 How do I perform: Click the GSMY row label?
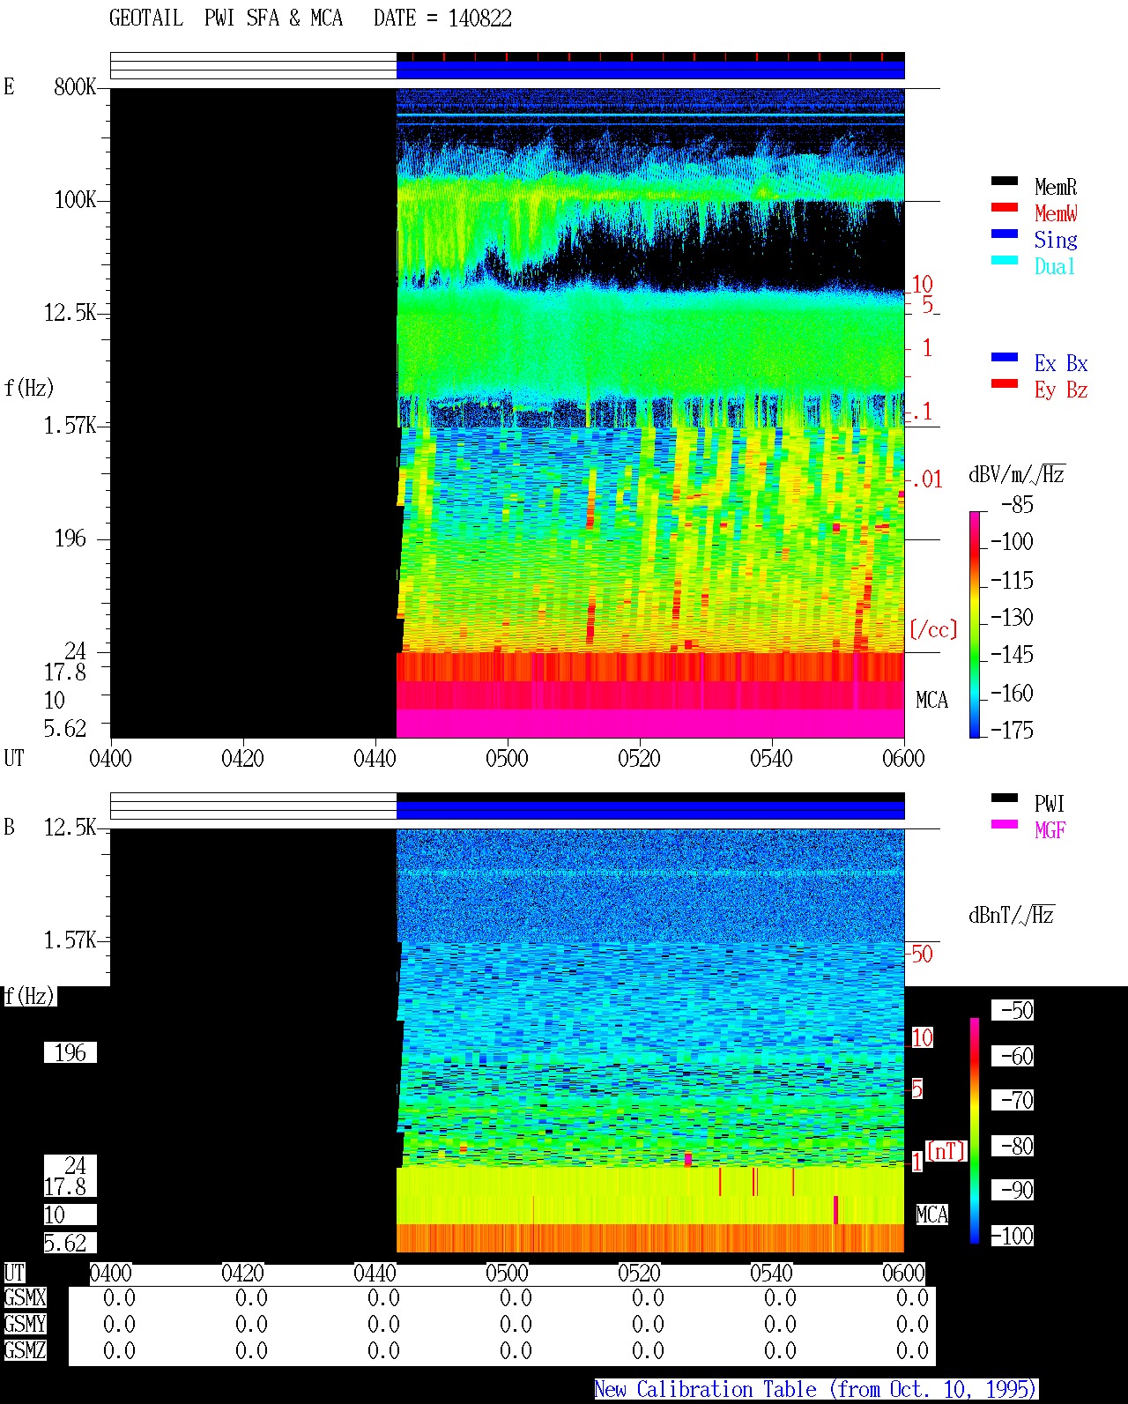pos(25,1324)
